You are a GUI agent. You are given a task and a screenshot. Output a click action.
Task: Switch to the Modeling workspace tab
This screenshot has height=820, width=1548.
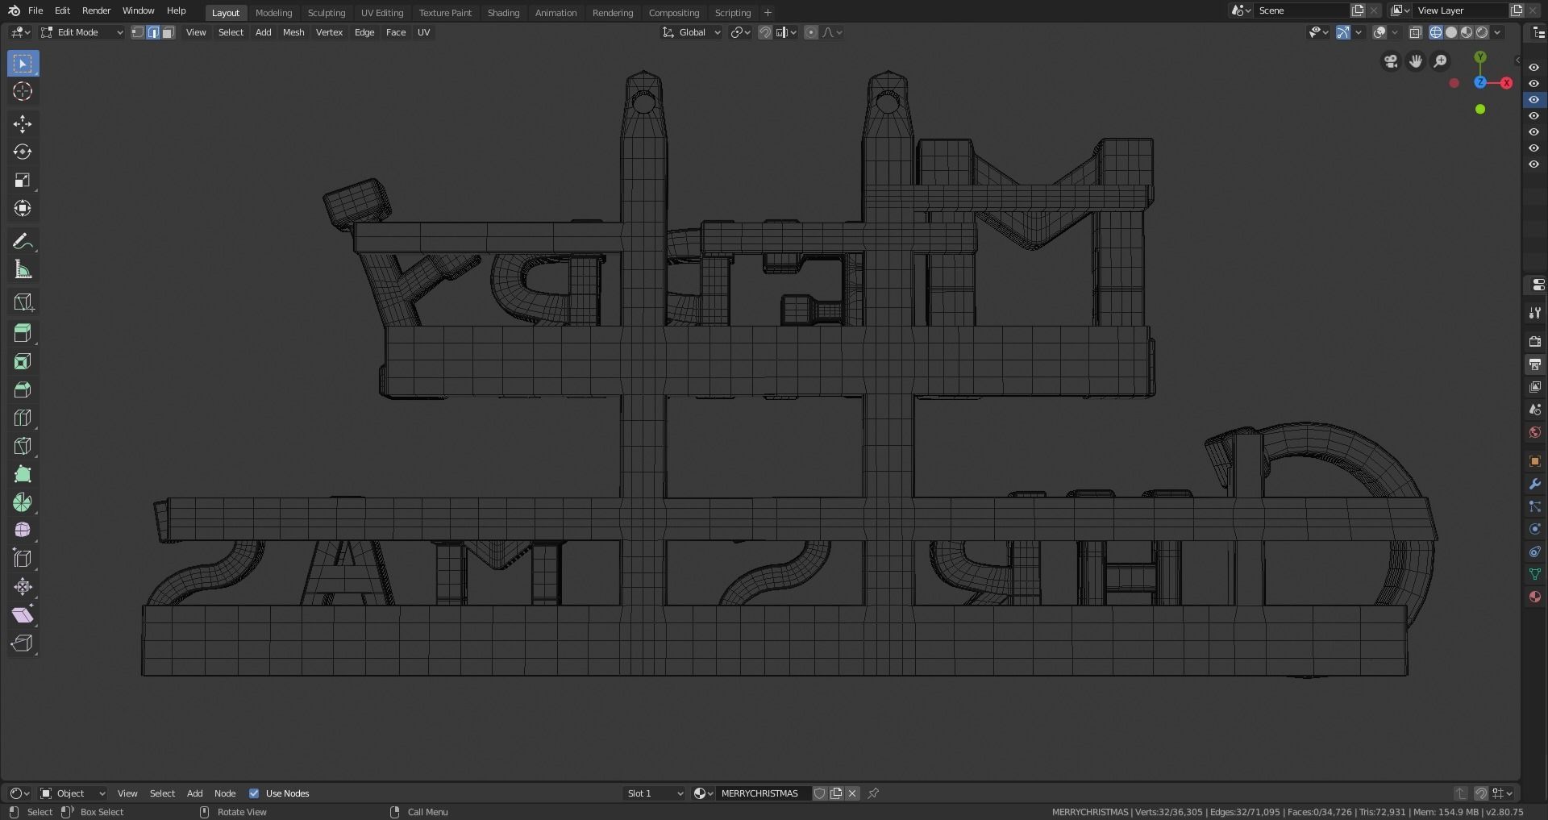[273, 13]
